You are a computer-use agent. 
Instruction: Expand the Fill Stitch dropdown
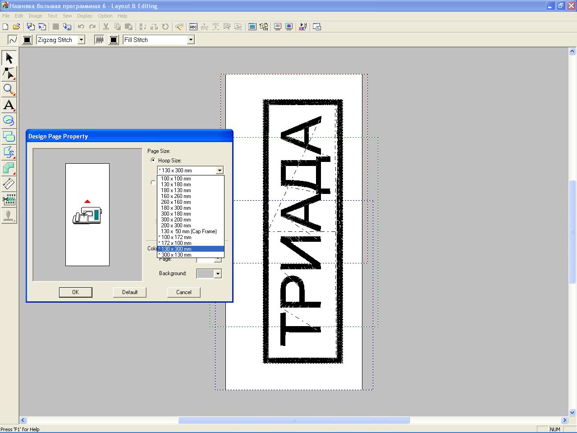[191, 40]
